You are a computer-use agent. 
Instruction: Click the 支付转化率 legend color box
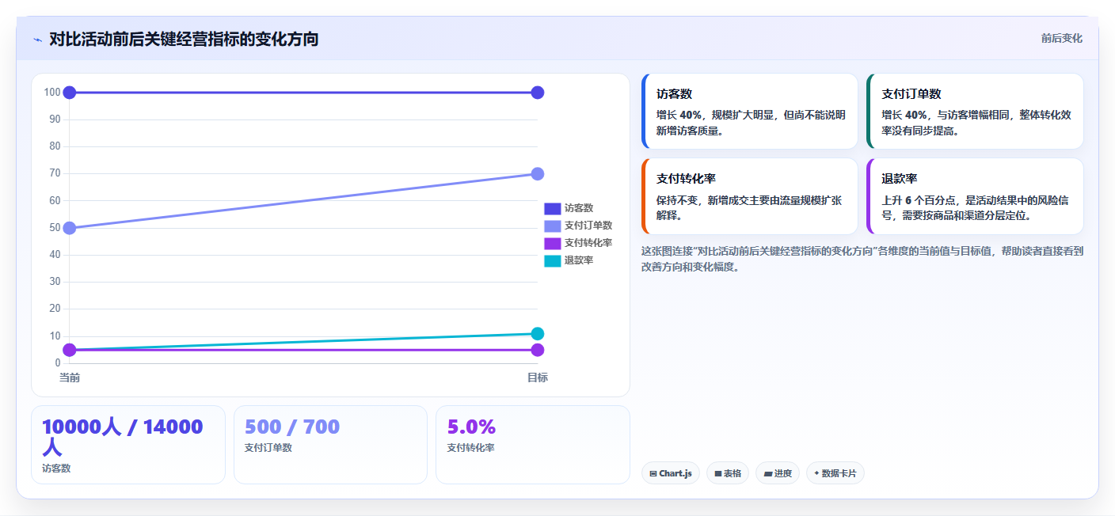tap(552, 243)
